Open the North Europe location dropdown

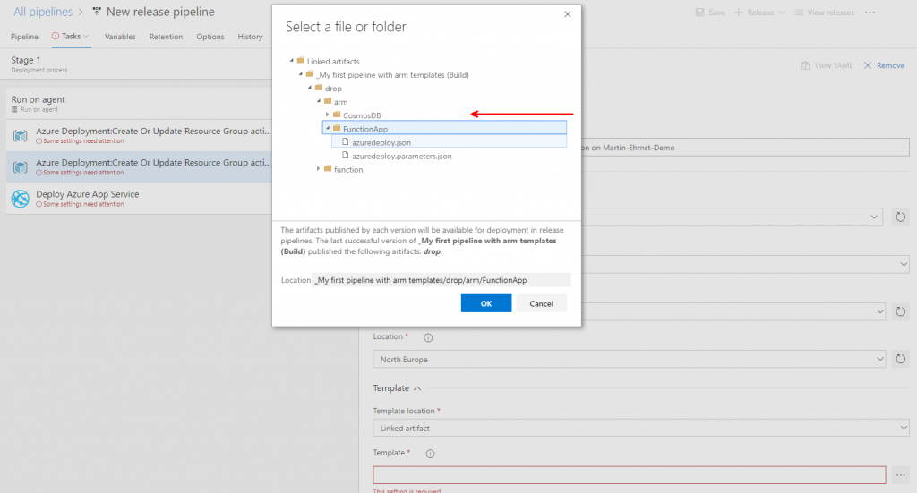630,359
